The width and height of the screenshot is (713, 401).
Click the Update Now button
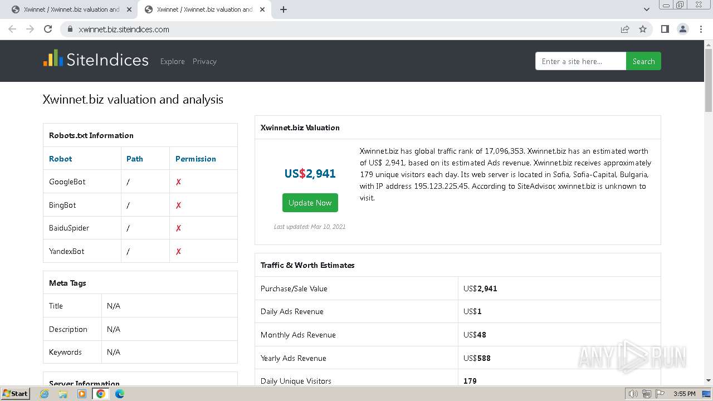[x=310, y=203]
